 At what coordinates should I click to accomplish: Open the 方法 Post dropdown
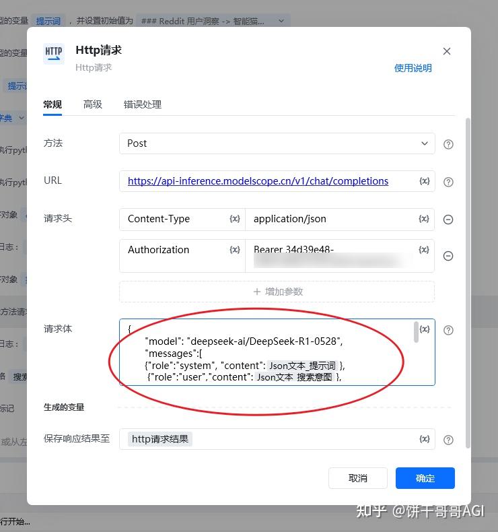click(x=277, y=143)
